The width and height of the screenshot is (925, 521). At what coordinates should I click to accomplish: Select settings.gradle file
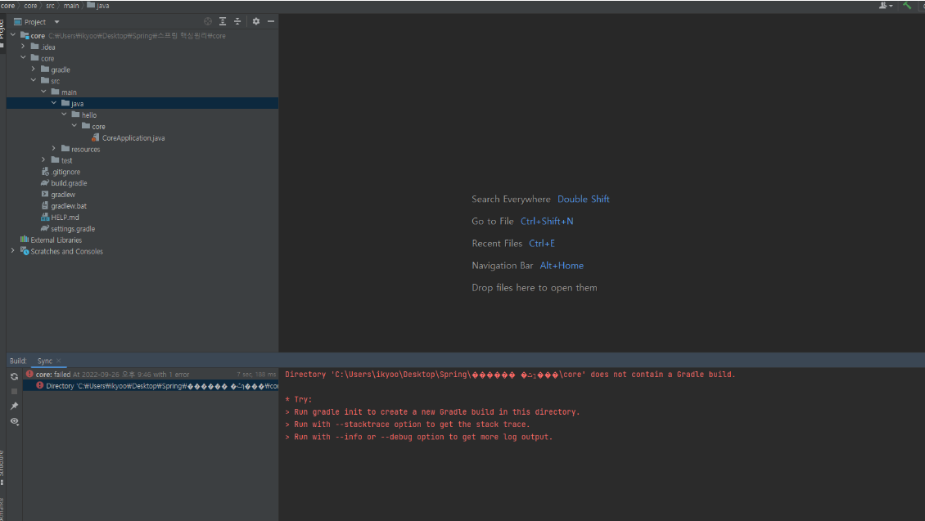pos(68,229)
